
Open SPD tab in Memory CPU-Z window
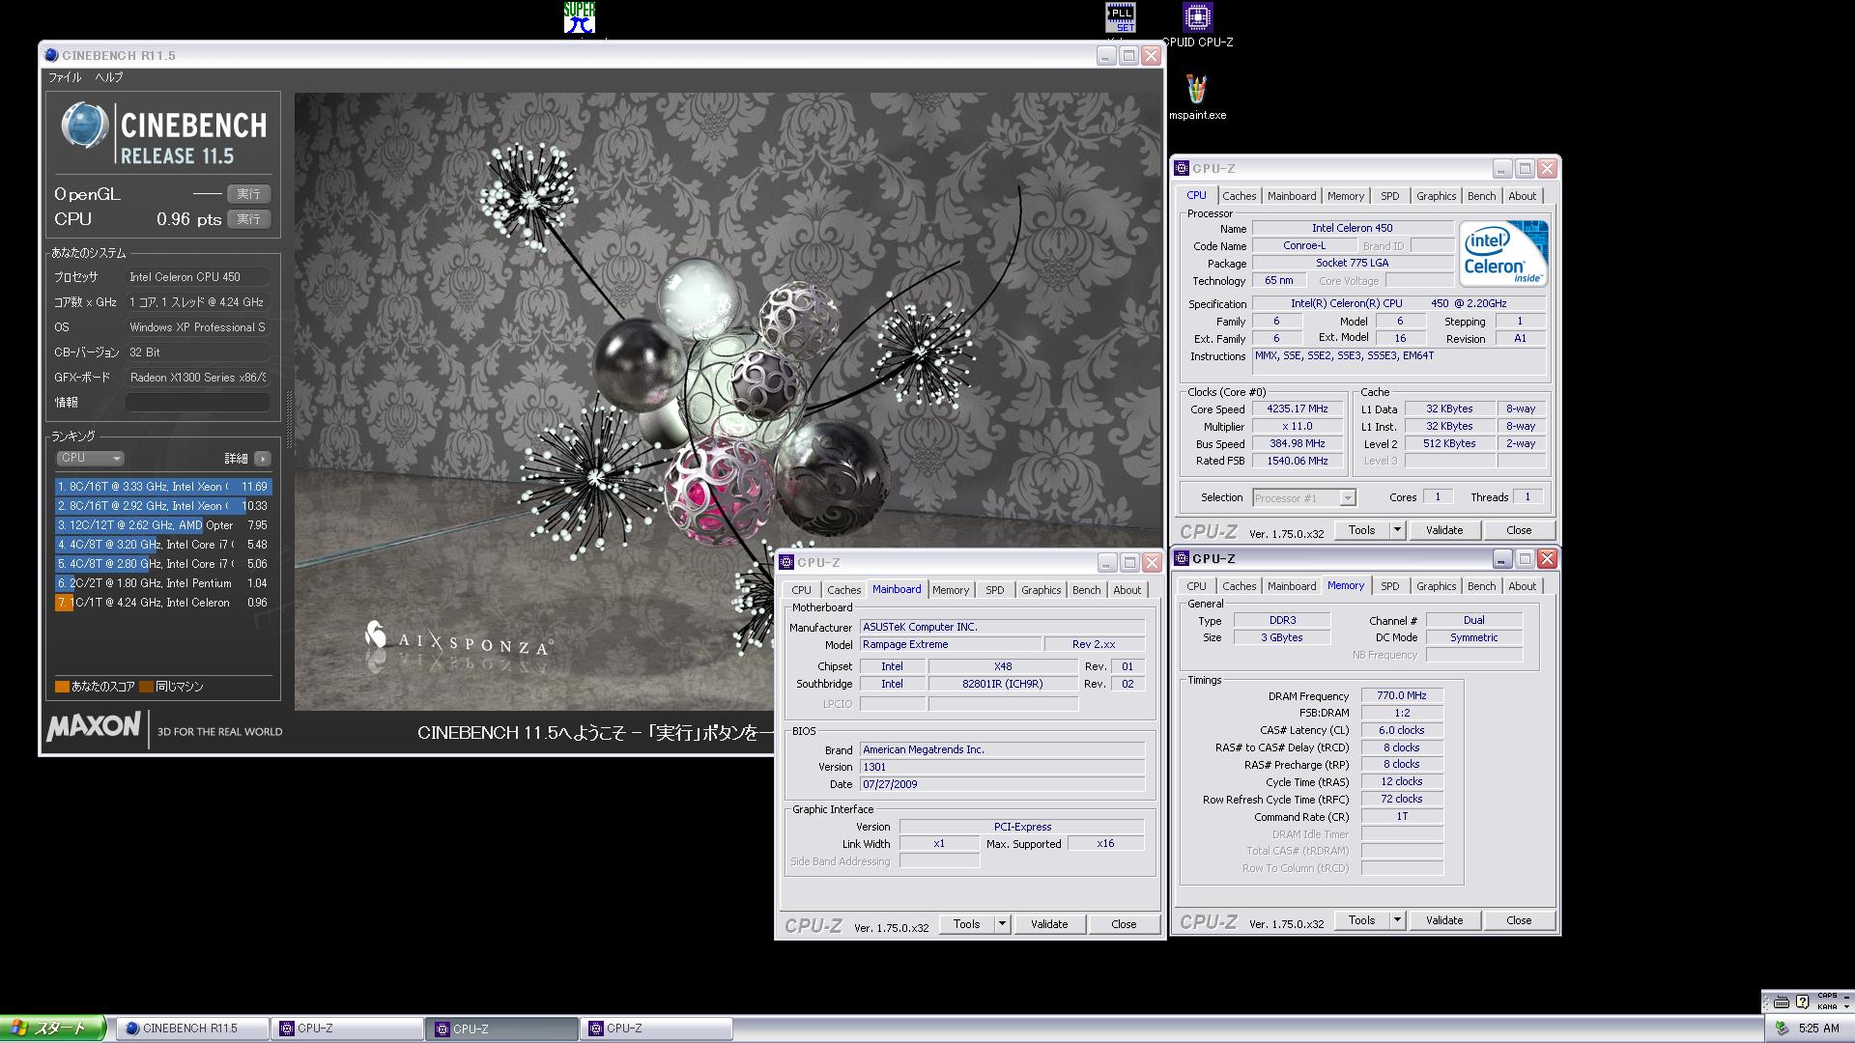(1389, 586)
